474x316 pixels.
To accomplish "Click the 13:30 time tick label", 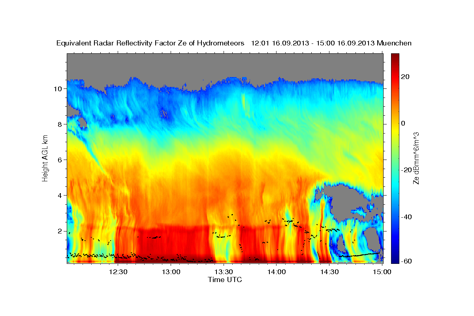I will pos(224,272).
